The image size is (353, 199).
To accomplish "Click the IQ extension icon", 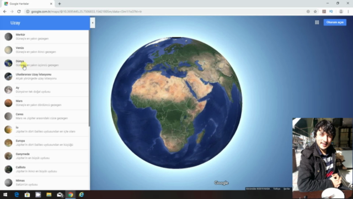I will pyautogui.click(x=331, y=12).
